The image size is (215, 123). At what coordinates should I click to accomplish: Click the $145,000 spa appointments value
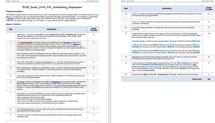pos(135,47)
